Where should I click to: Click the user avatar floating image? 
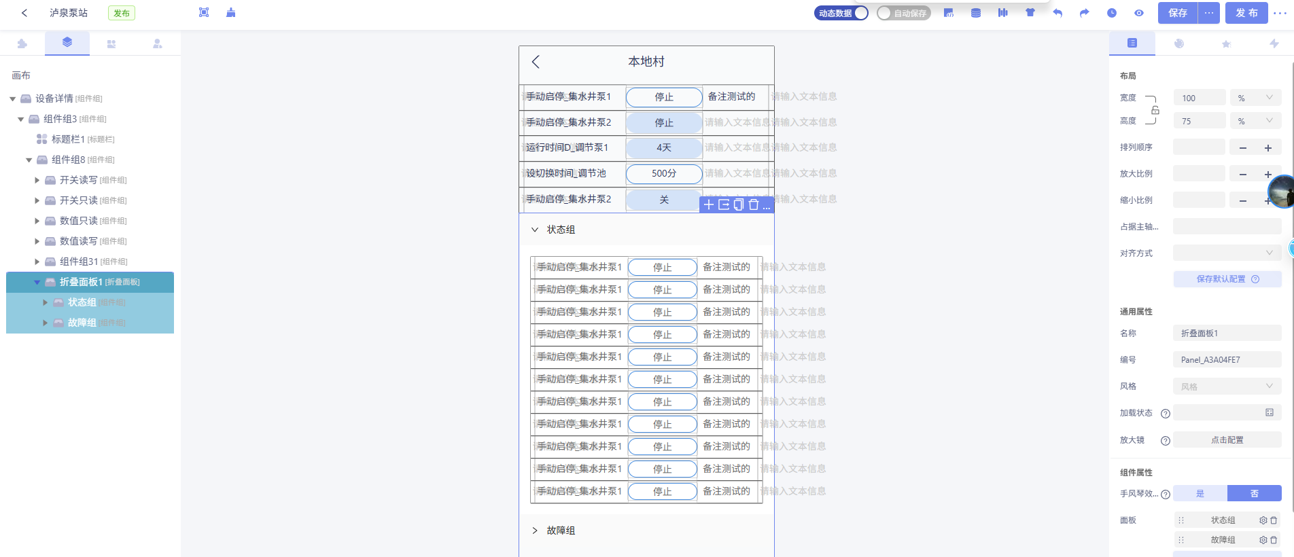[x=1282, y=192]
